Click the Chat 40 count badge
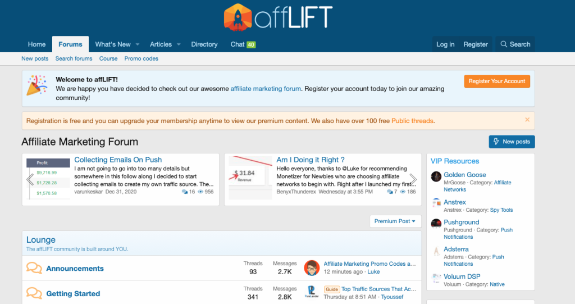Viewport: 575px width, 304px height. [251, 44]
